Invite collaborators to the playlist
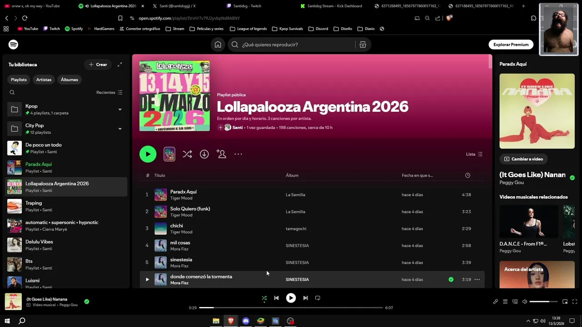 (x=221, y=154)
